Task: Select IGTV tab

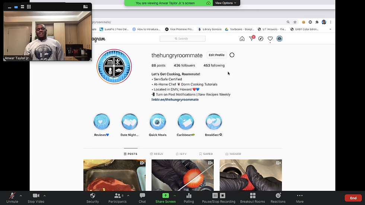Action: [x=181, y=154]
